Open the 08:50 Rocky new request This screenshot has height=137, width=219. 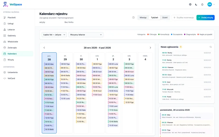pos(186,54)
